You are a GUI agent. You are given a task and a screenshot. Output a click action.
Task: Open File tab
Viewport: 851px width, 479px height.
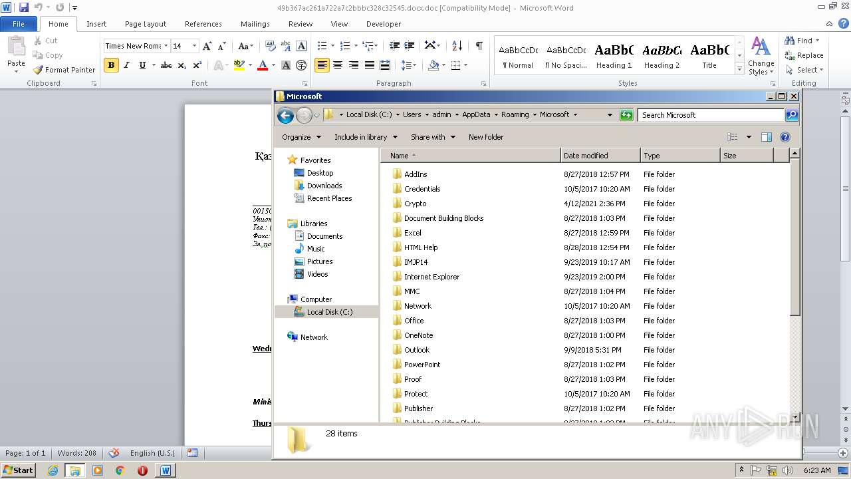(x=19, y=24)
